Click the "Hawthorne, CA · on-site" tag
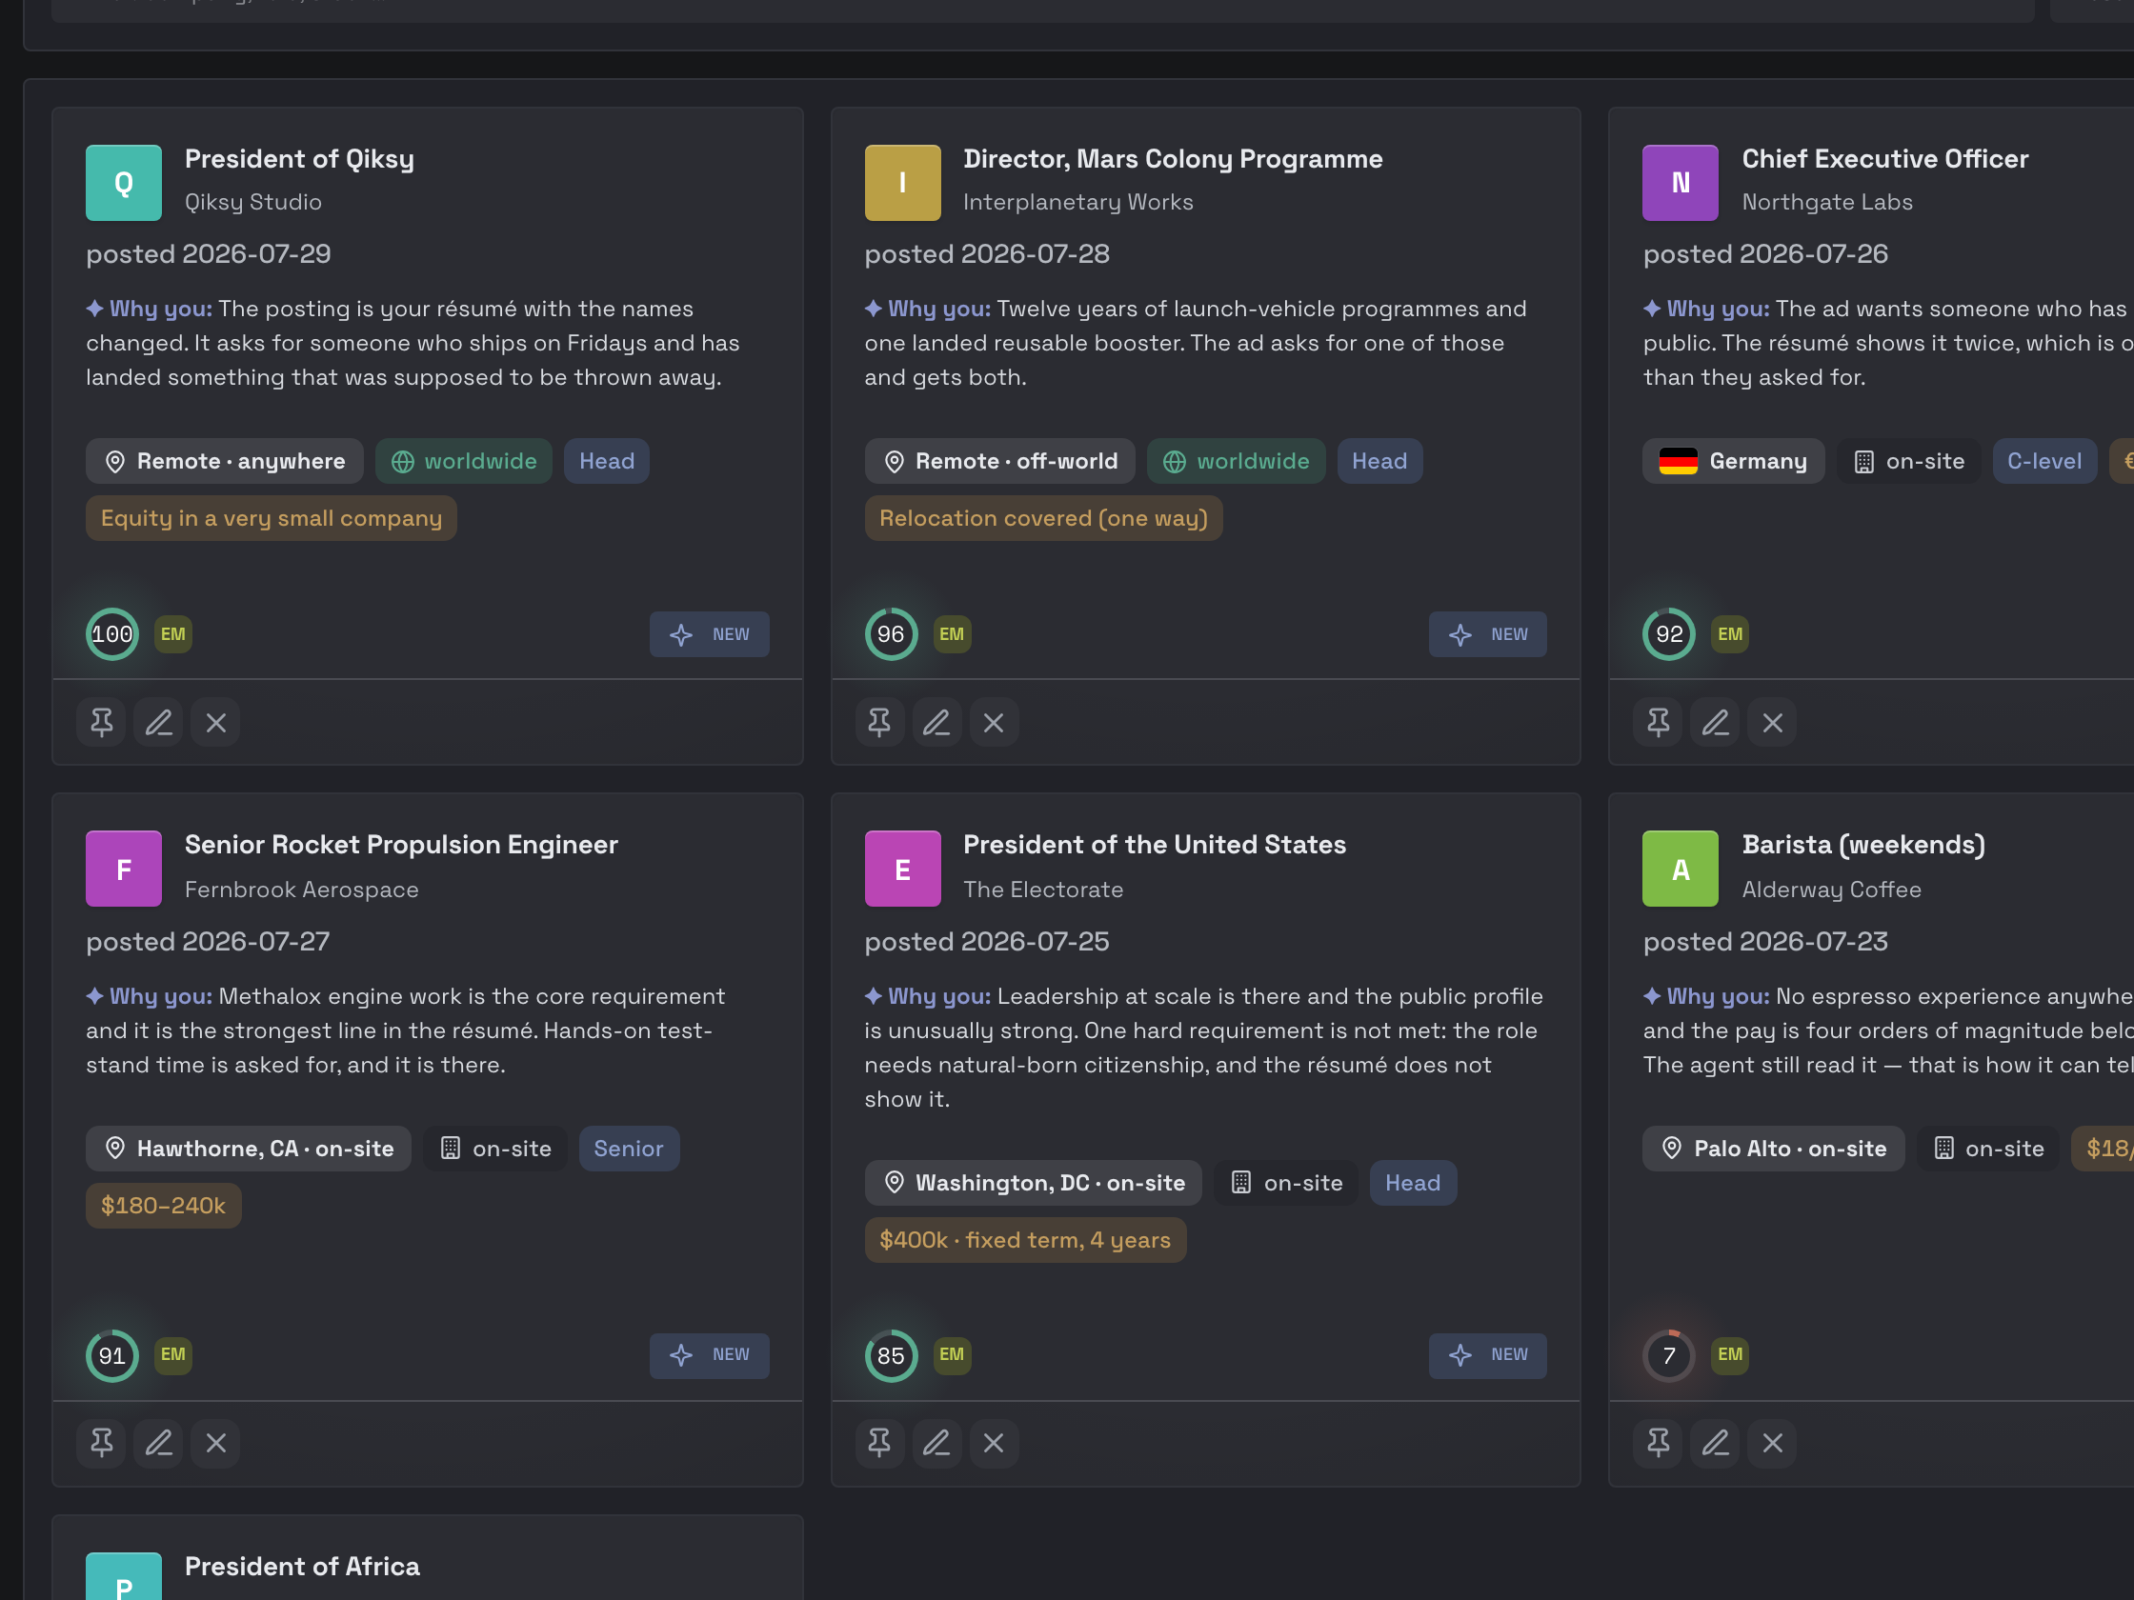The image size is (2134, 1600). click(249, 1149)
